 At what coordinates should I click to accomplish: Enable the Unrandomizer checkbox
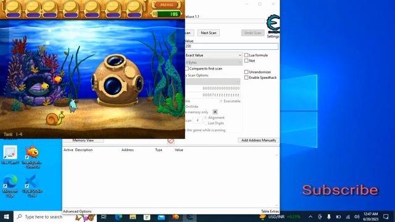[x=246, y=72]
